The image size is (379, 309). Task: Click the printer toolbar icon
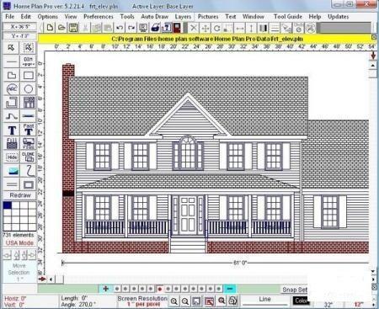pos(155,28)
